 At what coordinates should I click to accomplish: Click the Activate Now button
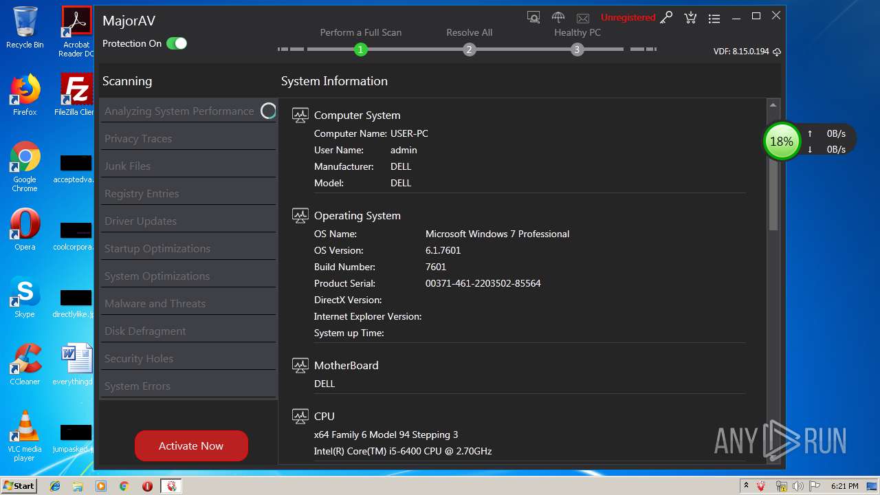(x=191, y=445)
